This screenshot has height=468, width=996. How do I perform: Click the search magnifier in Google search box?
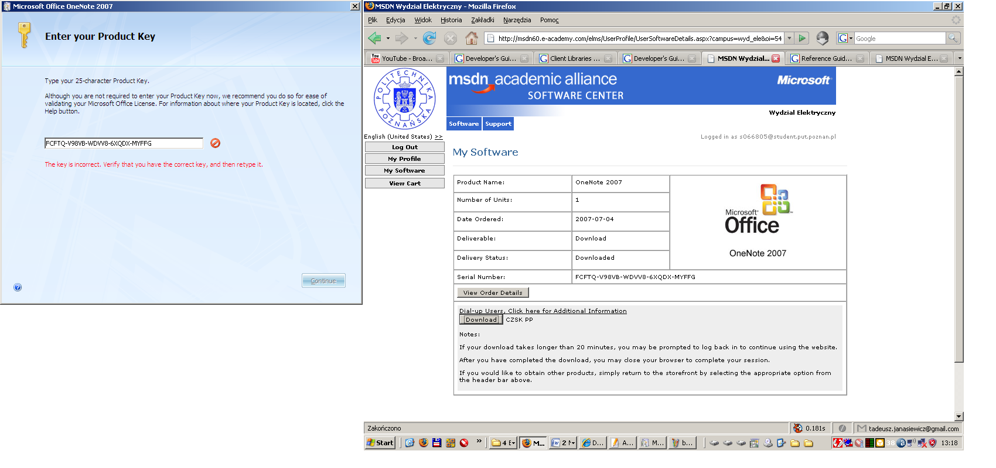(953, 38)
